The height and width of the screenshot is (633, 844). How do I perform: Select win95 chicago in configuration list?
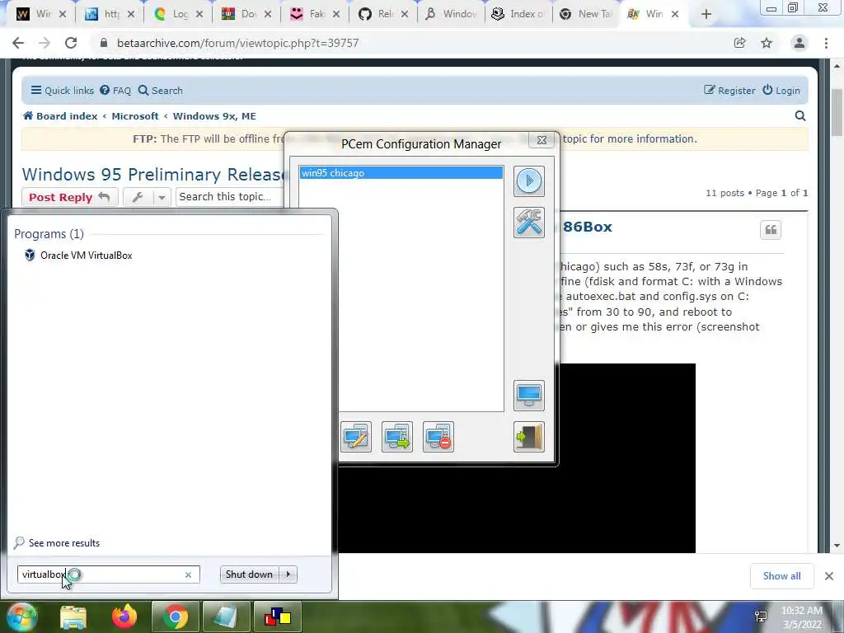(x=401, y=173)
